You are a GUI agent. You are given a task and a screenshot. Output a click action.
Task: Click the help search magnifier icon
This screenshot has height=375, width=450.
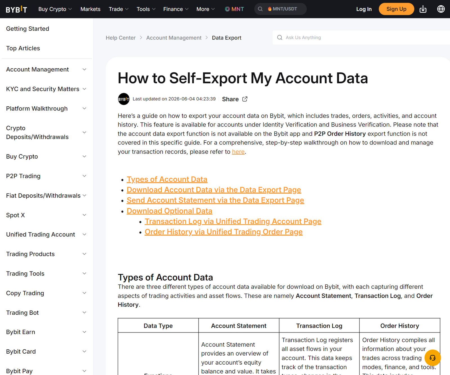(280, 37)
